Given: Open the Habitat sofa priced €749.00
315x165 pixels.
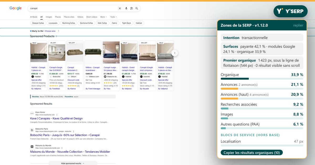Looking at the screenshot, I should pos(166,52).
